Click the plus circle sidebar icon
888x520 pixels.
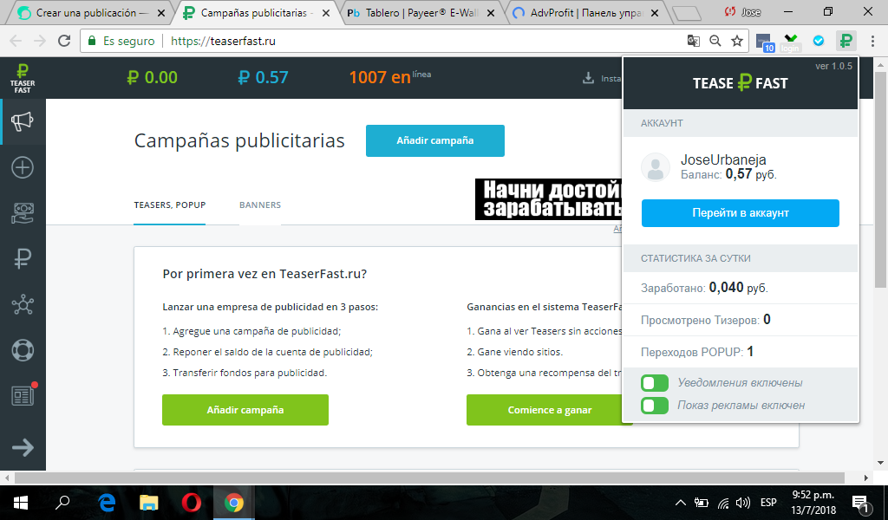[23, 167]
